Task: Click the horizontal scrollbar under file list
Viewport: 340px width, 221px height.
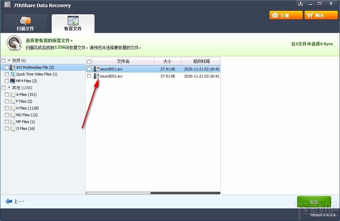Action: 118,193
